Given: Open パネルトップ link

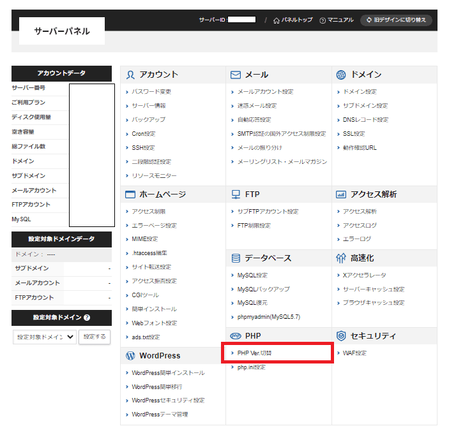Looking at the screenshot, I should coord(297,20).
